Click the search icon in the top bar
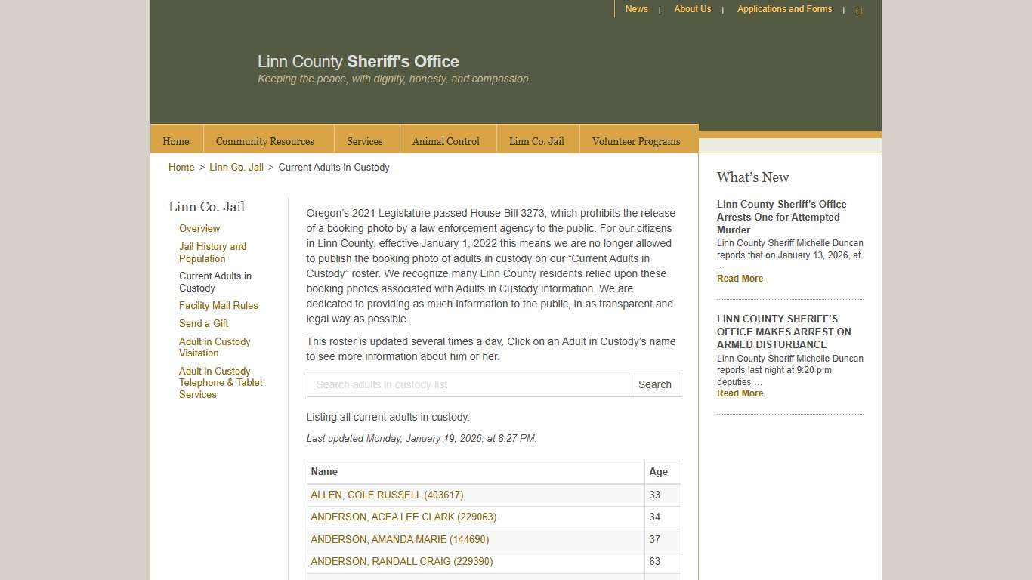The width and height of the screenshot is (1032, 580). 859,10
